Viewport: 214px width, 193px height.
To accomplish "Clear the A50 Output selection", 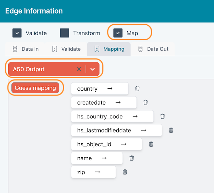I will pos(79,69).
